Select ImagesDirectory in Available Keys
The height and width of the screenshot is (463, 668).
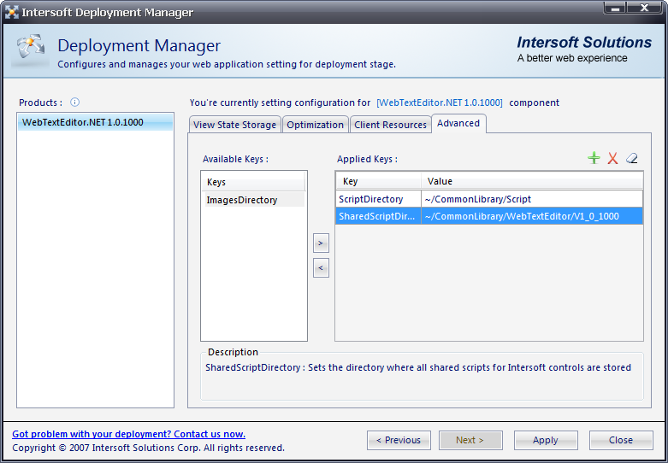[242, 200]
